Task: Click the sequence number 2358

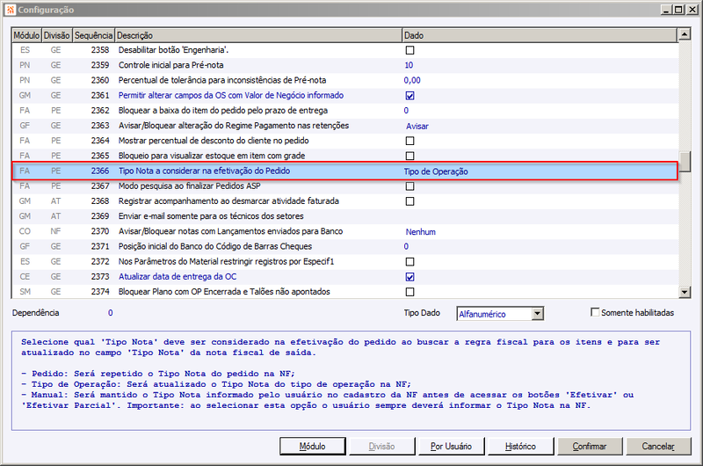Action: click(100, 50)
